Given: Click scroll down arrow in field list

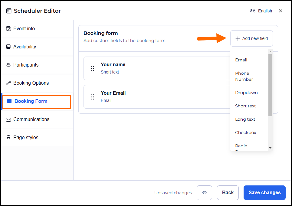Looking at the screenshot, I should (271, 148).
